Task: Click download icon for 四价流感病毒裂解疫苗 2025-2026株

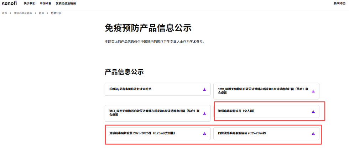Action: pos(313,134)
